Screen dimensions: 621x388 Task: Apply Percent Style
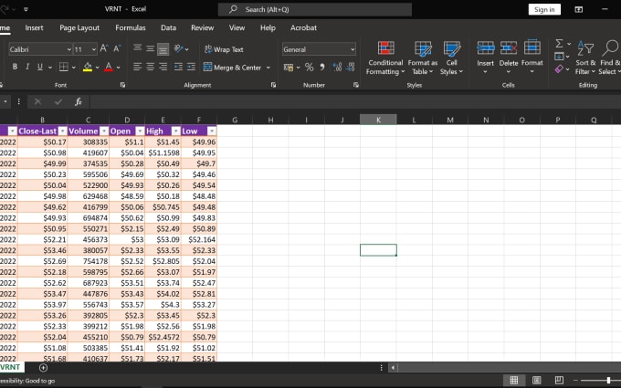(310, 68)
